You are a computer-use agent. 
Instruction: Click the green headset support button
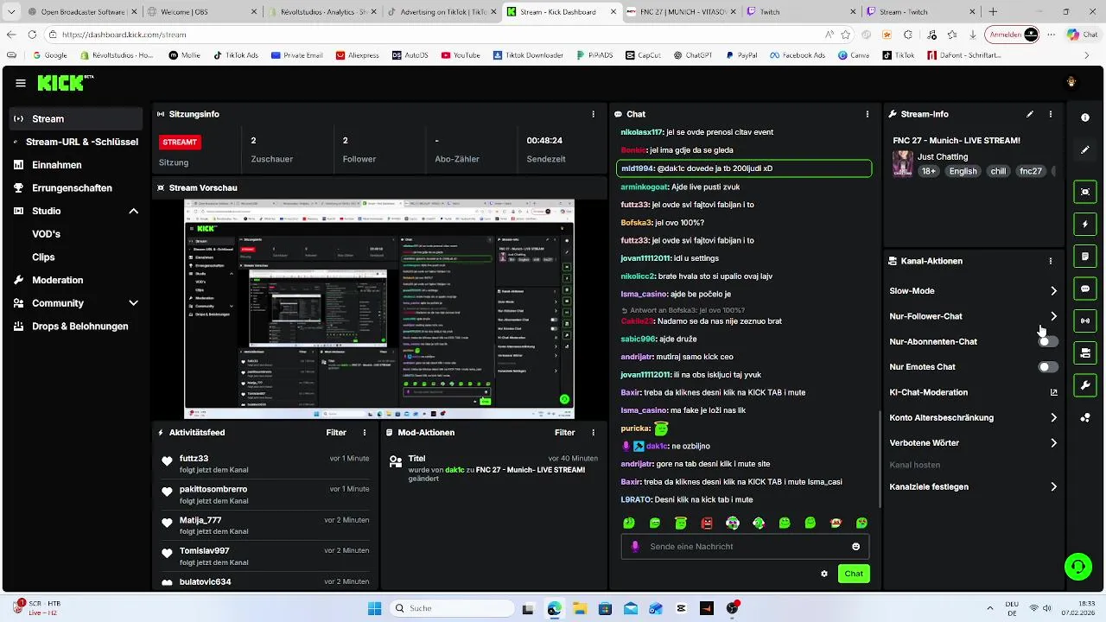coord(1077,567)
